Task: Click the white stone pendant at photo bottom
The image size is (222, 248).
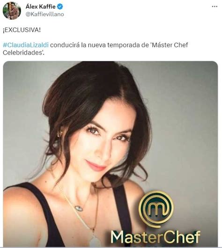Action: tap(96, 241)
